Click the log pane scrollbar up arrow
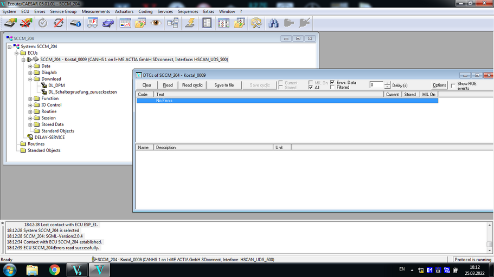Screen dimensions: 494x277 pos(490,225)
